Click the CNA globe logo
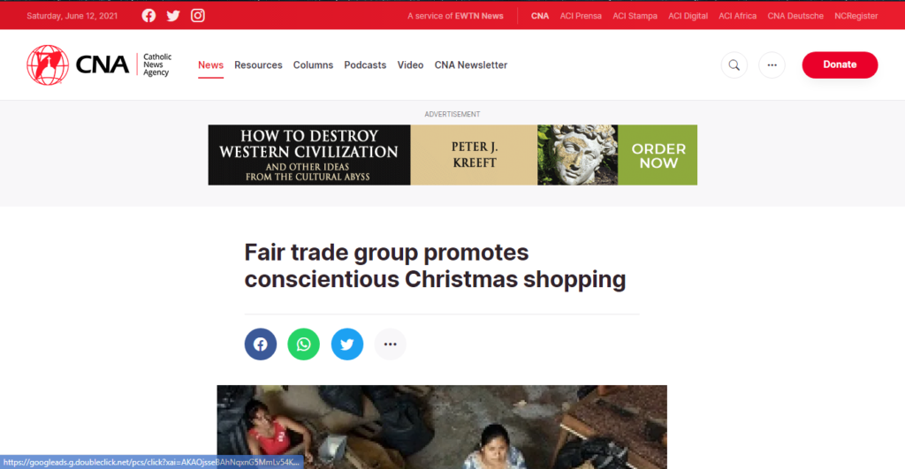Screen dimensions: 905x469 pyautogui.click(x=48, y=65)
